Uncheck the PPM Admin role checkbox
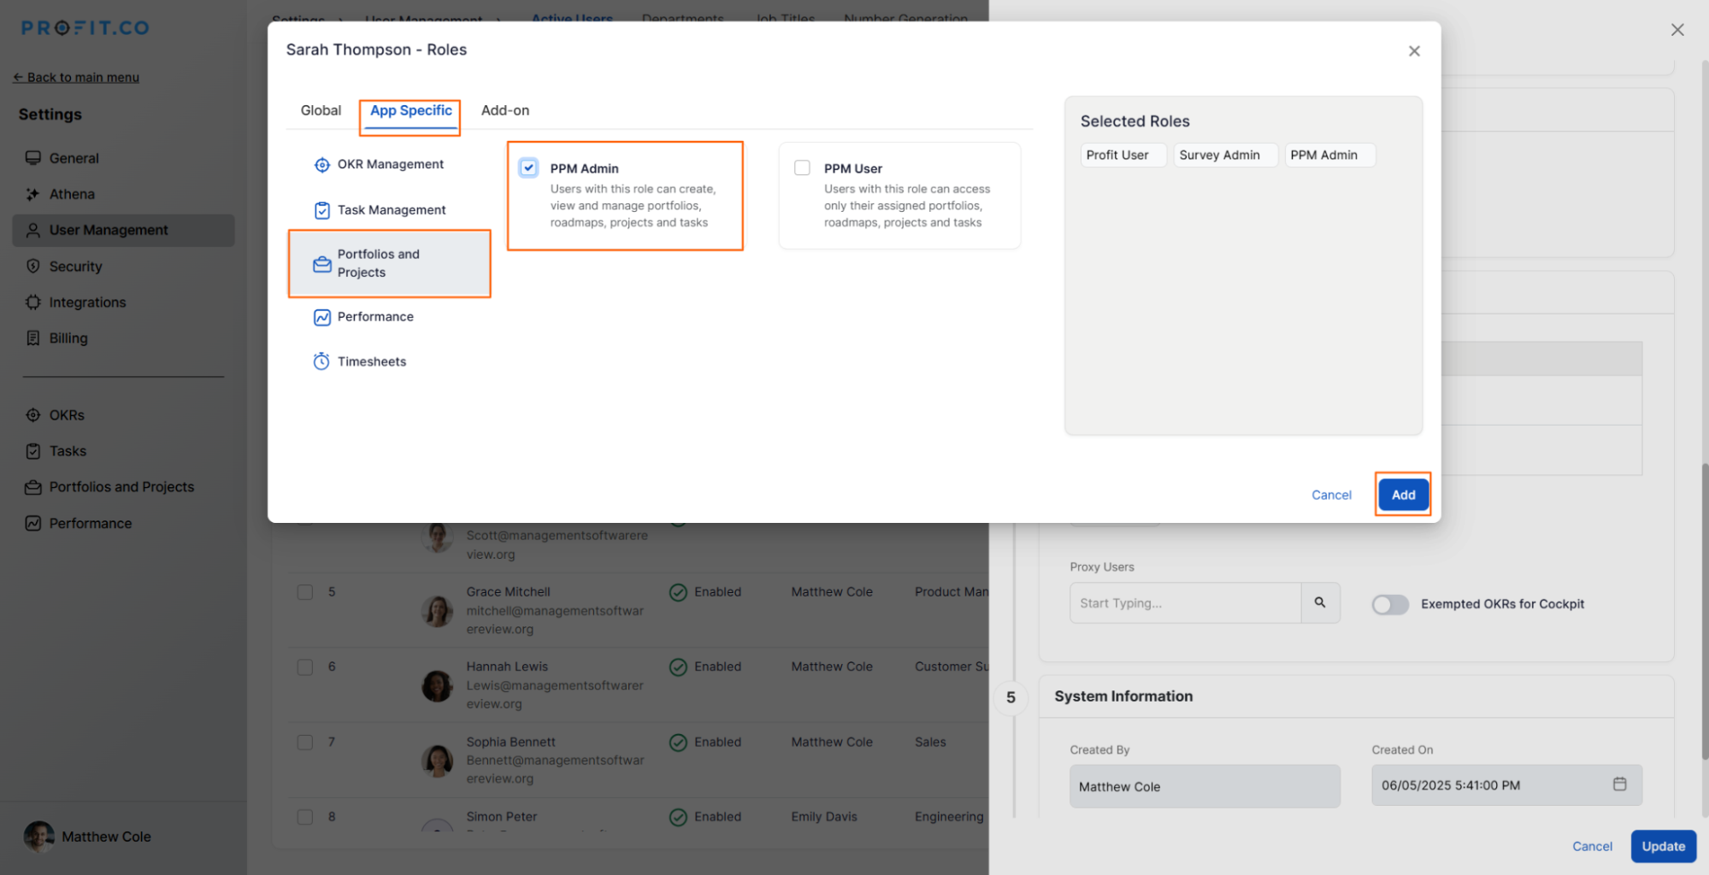Screen dimensions: 1709x875 528,167
